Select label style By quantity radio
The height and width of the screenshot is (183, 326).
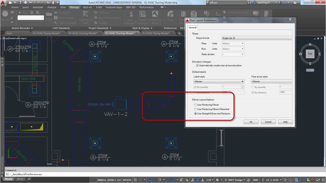tap(195, 87)
